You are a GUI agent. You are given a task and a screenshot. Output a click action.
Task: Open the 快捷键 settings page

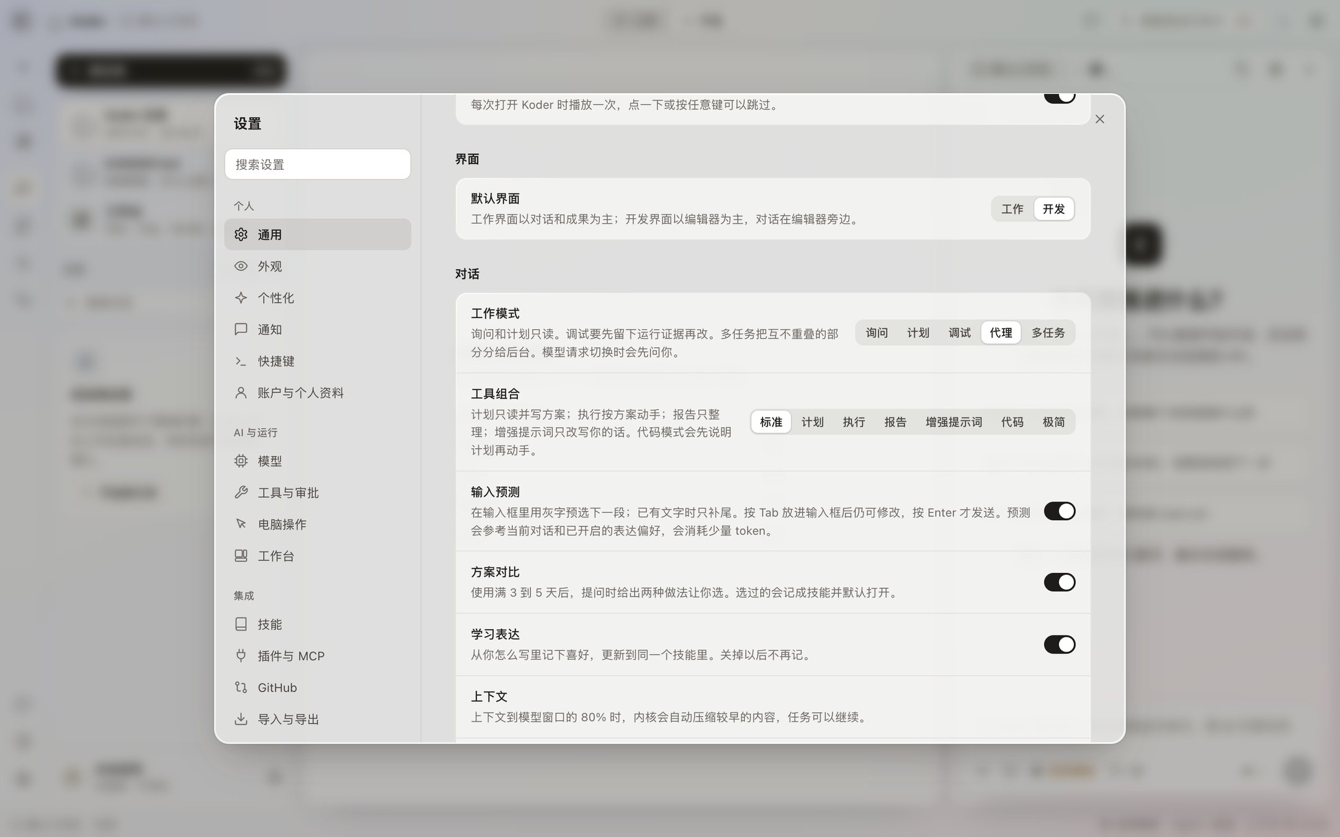coord(318,361)
